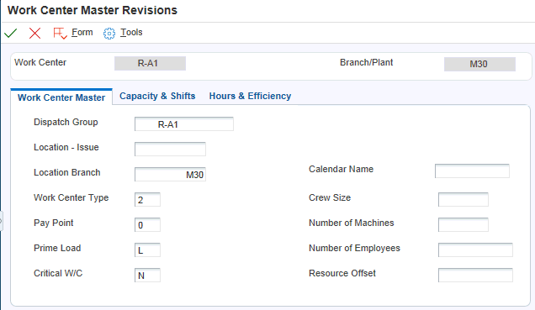Screen dimensions: 535x310
Task: Click the Work Center Type field
Action: (x=147, y=200)
